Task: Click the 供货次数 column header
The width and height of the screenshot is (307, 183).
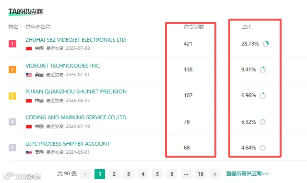Action: [x=194, y=27]
